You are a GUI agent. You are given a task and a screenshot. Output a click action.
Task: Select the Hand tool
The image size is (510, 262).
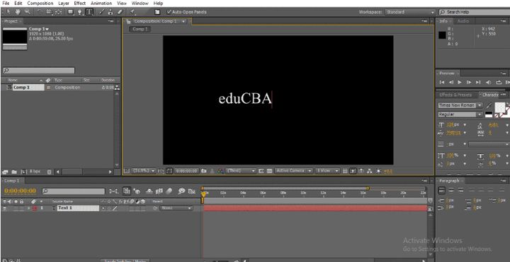coord(18,12)
